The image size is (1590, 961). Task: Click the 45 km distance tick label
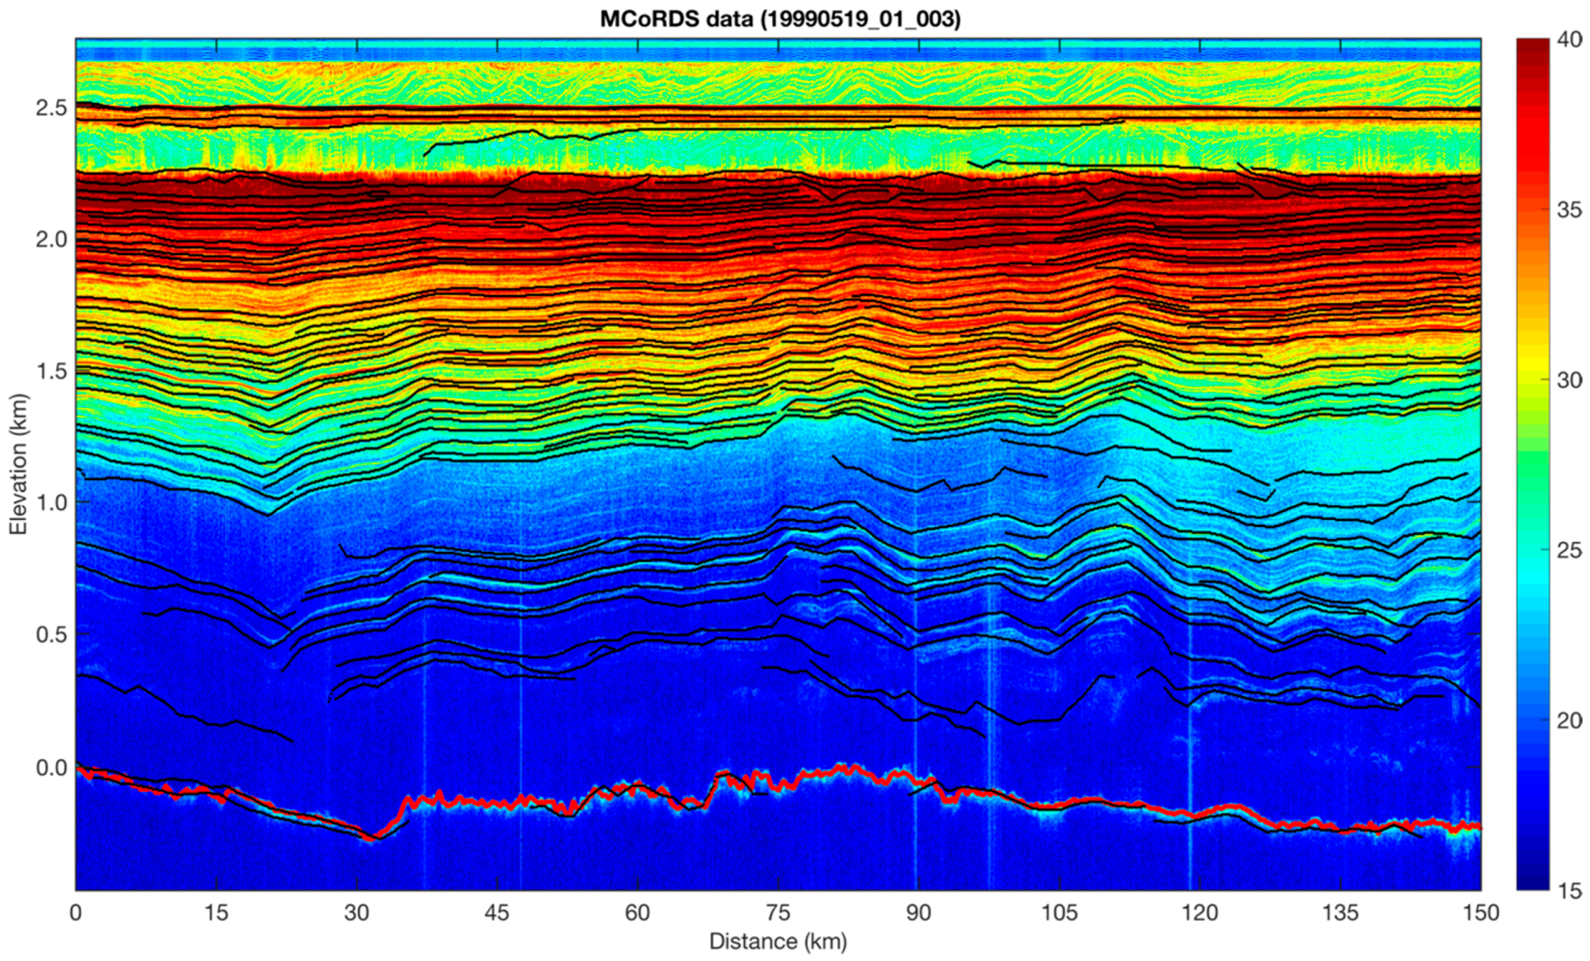pos(497,913)
